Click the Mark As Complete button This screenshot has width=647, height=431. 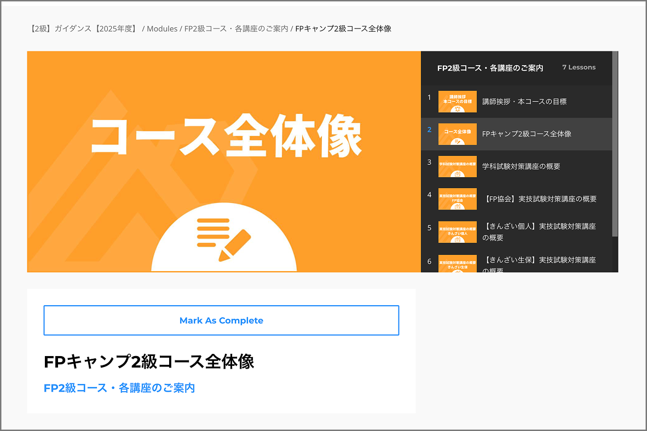coord(221,321)
